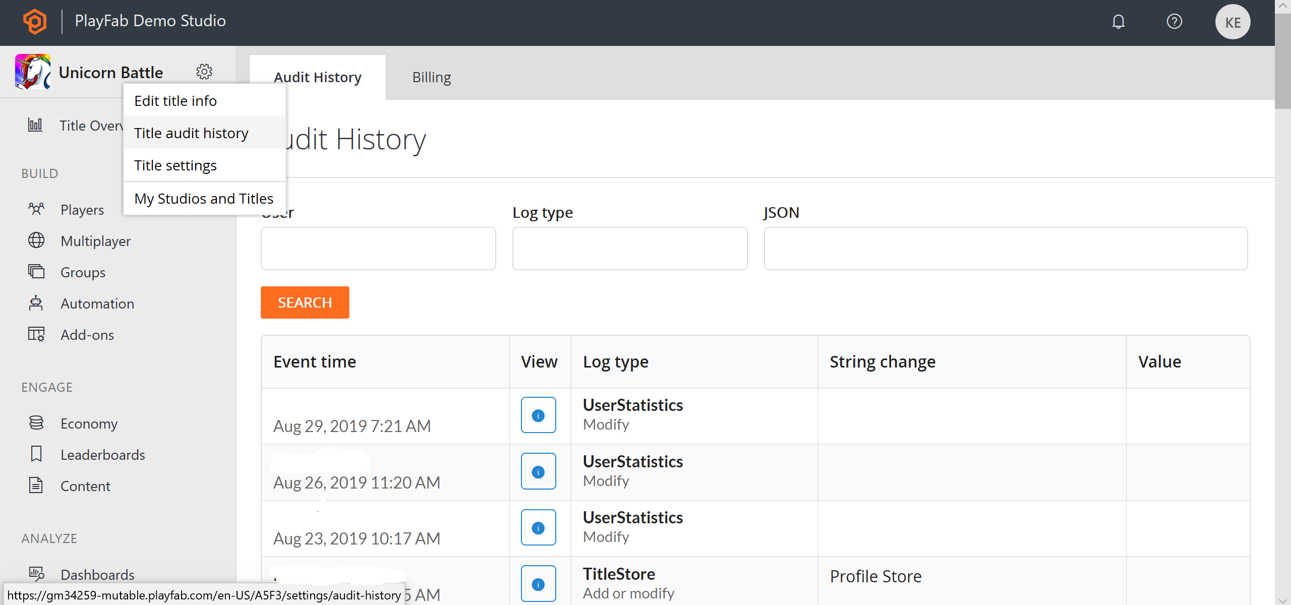Click info icon on TitleStore entry

[539, 584]
